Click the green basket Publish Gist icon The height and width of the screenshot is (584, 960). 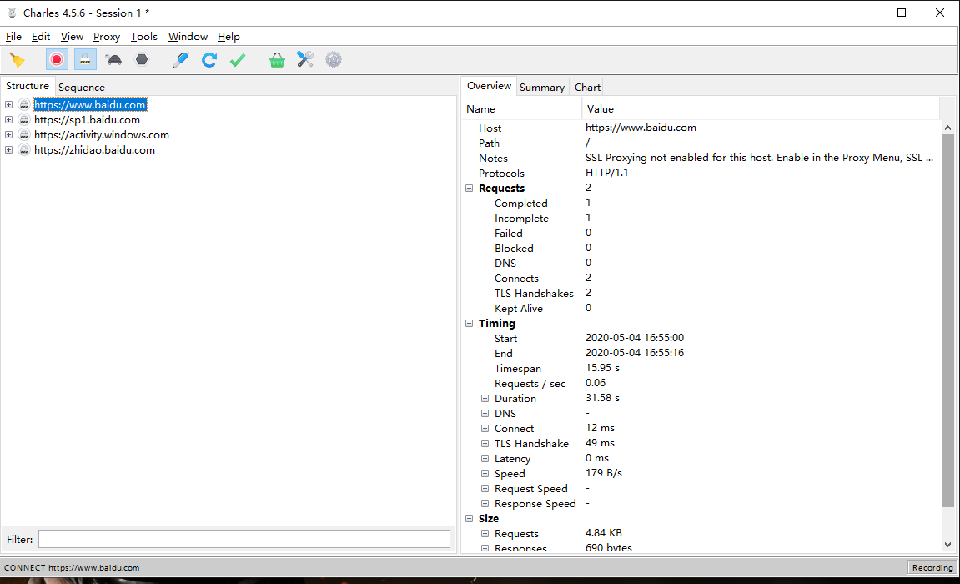[x=277, y=59]
